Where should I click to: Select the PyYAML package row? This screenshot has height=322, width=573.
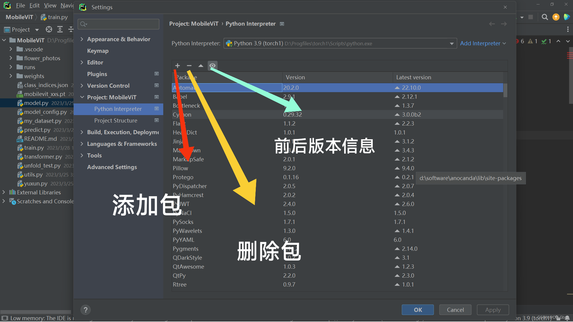(x=338, y=240)
